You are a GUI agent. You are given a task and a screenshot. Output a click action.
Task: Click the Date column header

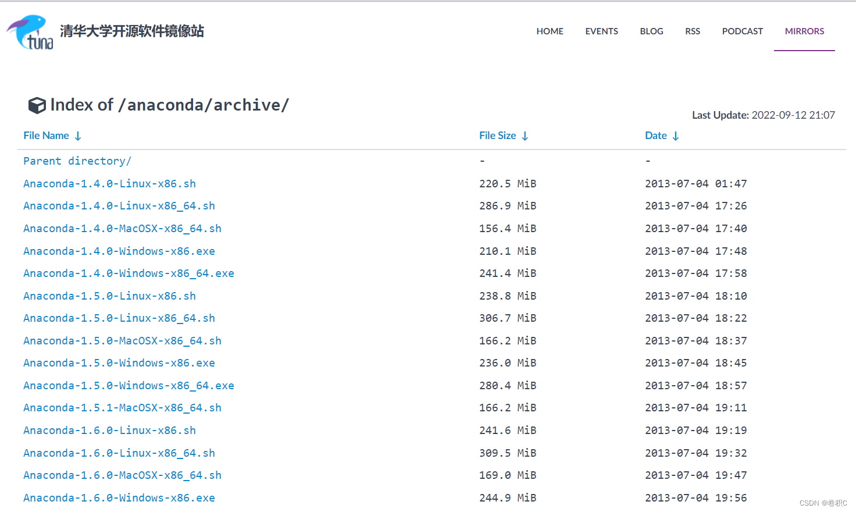tap(656, 136)
